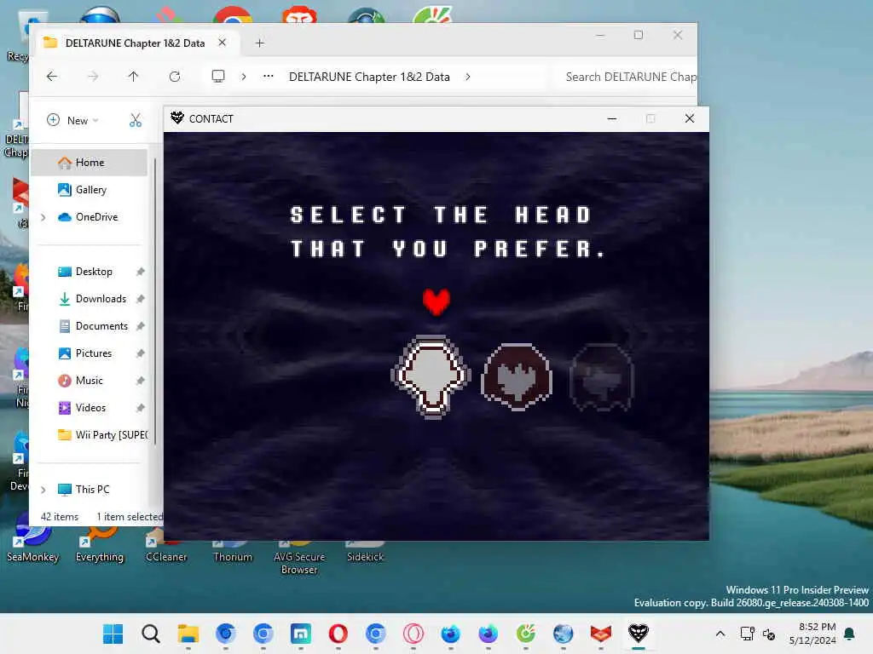
Task: Click the Deltarune heart-logo taskbar icon
Action: tap(638, 634)
